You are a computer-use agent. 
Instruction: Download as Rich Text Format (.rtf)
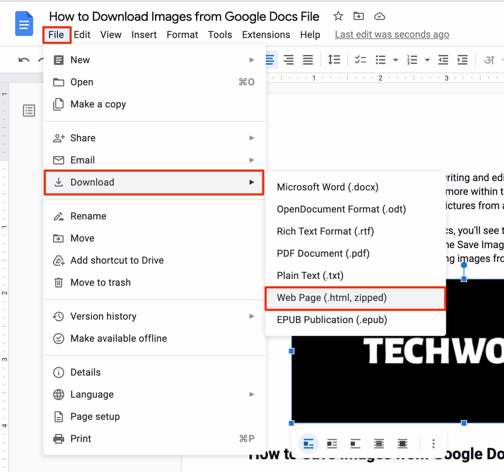pyautogui.click(x=355, y=231)
